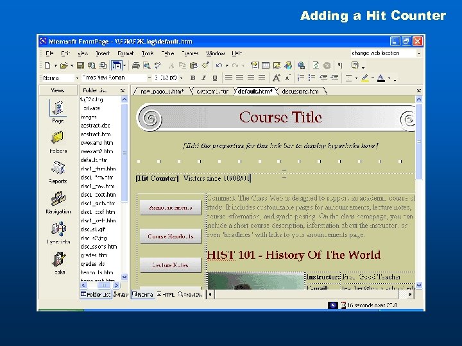
Task: Select the Format Painter brush icon
Action: pos(205,65)
